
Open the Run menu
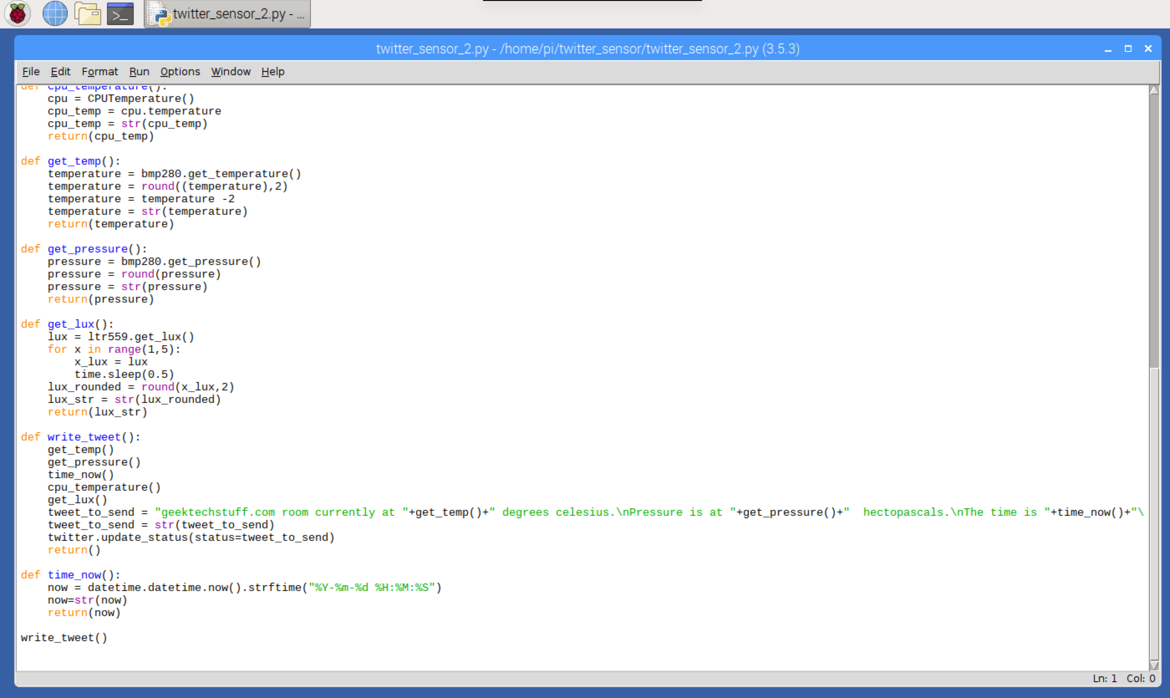[139, 71]
